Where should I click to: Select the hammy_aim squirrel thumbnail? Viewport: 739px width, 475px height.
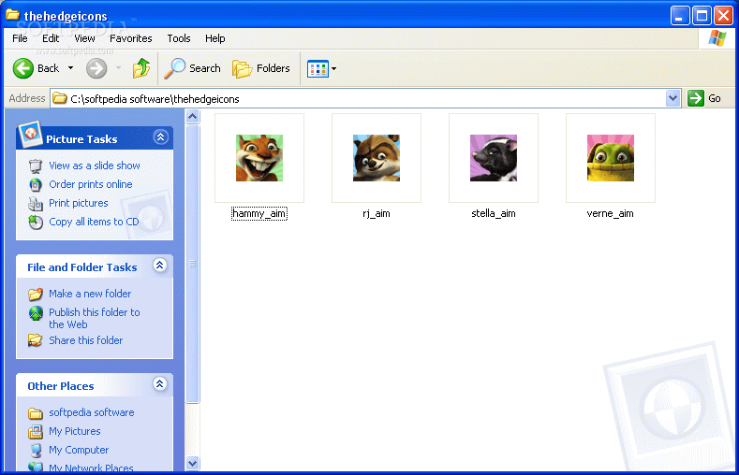259,158
